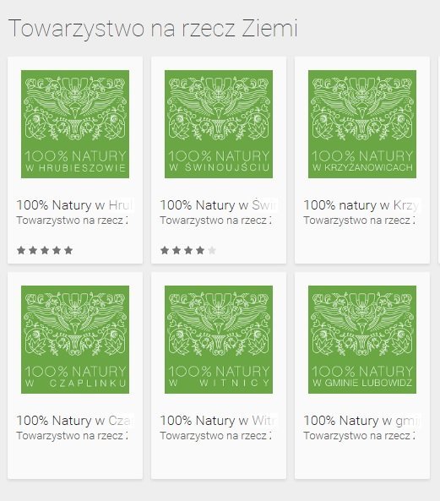Click developer name under Hrubieszowie app
440x501 pixels.
(x=72, y=221)
